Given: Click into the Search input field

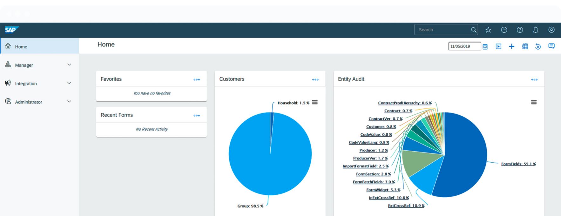Looking at the screenshot, I should (443, 30).
